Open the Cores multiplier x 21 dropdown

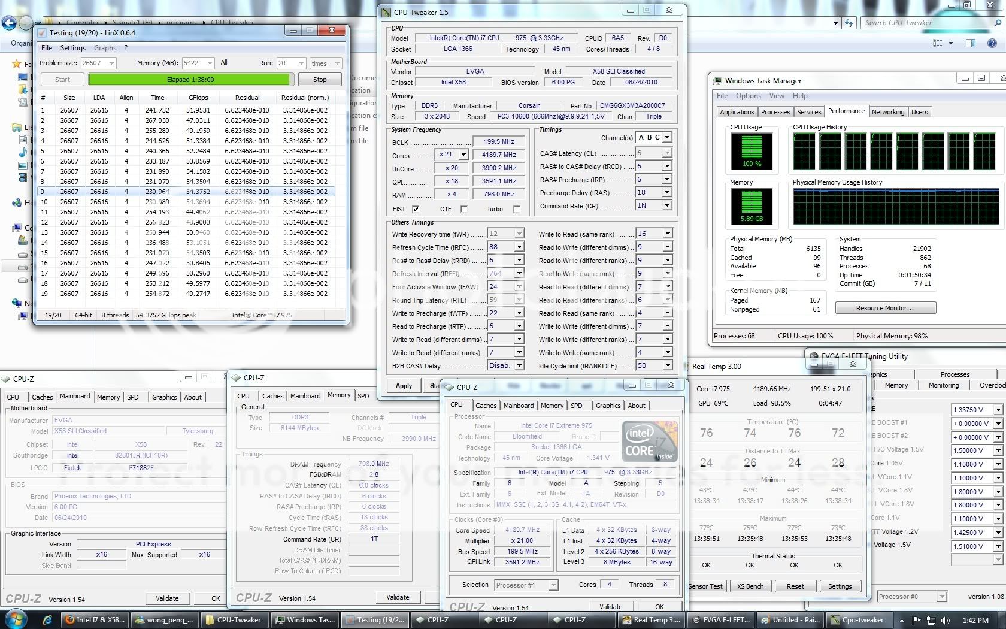click(463, 155)
